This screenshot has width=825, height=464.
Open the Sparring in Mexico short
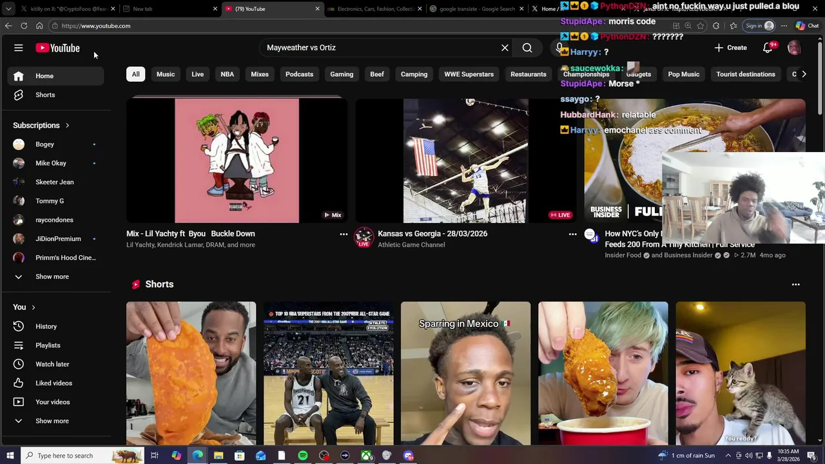point(465,374)
